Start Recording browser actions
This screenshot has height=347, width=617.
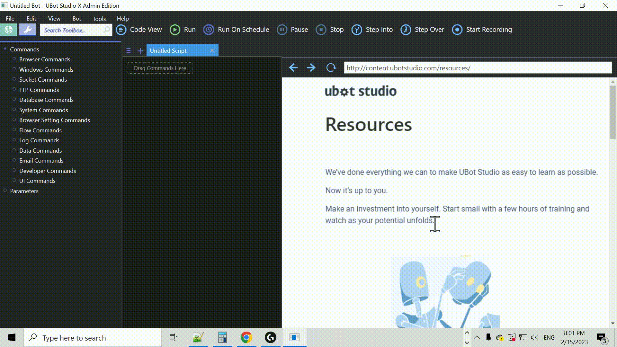coord(482,30)
